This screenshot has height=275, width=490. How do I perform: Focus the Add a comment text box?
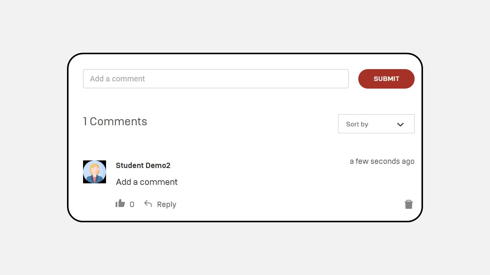(216, 79)
